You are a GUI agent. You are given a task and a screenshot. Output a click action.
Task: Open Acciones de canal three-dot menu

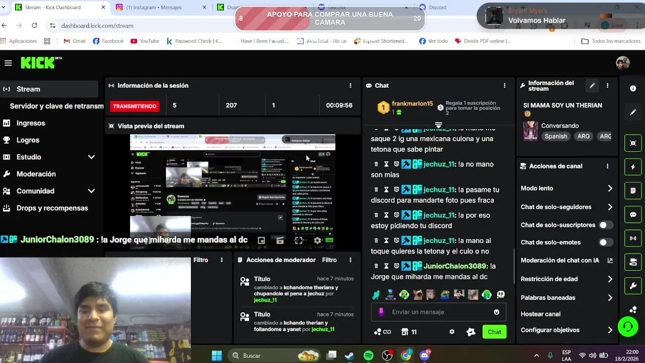coord(607,166)
